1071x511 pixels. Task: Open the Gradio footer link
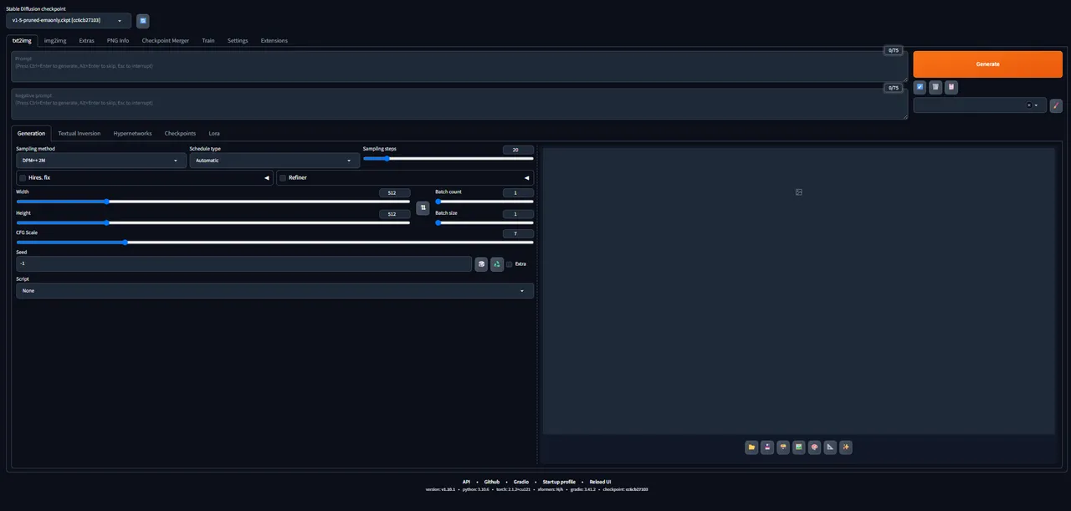click(521, 482)
